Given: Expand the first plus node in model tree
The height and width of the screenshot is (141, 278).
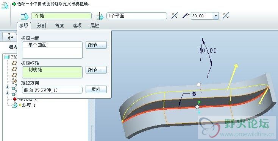Looking at the screenshot, I should coord(7,87).
